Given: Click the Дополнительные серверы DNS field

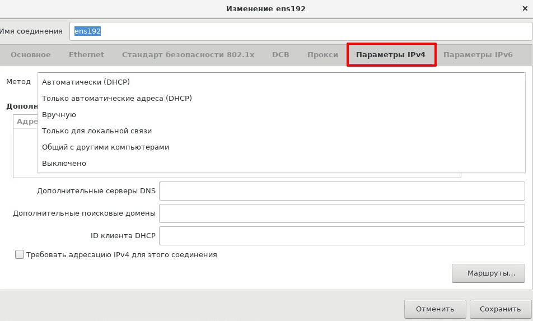Looking at the screenshot, I should [x=342, y=191].
